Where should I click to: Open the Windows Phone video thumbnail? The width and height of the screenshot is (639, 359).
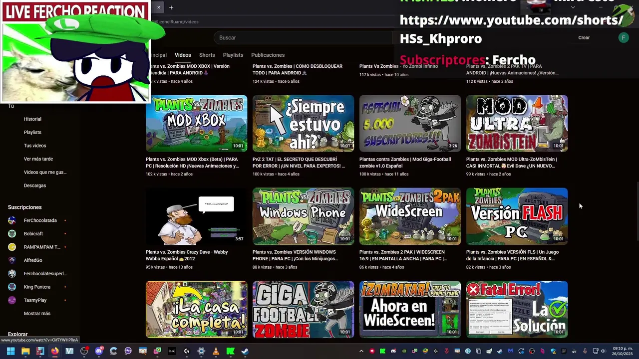[303, 216]
